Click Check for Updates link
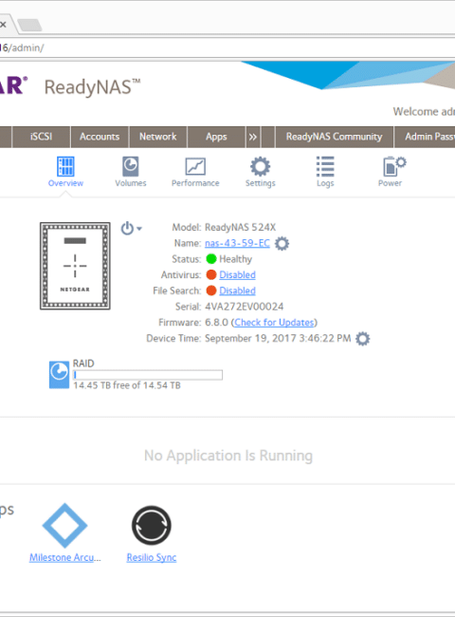455x617 pixels. click(x=274, y=323)
